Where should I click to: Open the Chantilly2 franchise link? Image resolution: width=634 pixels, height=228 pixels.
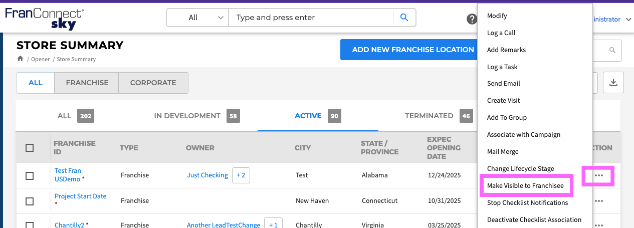pyautogui.click(x=69, y=225)
